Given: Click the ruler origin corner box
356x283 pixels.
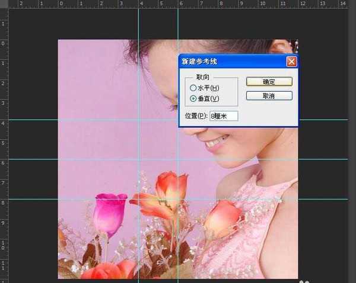Looking at the screenshot, I should coord(4,4).
